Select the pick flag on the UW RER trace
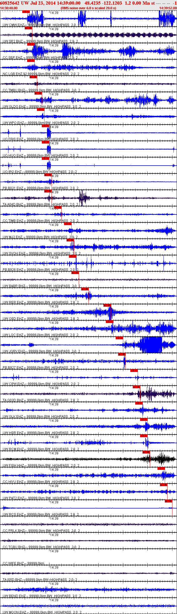177x614 pixels. [x=85, y=289]
